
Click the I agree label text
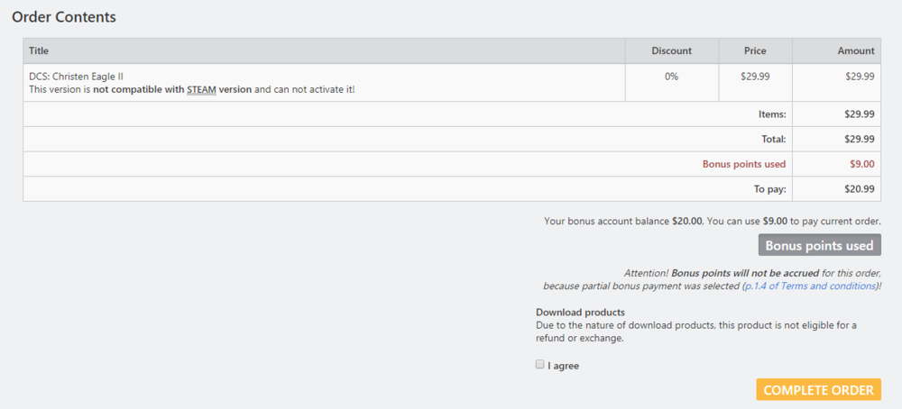click(x=563, y=366)
